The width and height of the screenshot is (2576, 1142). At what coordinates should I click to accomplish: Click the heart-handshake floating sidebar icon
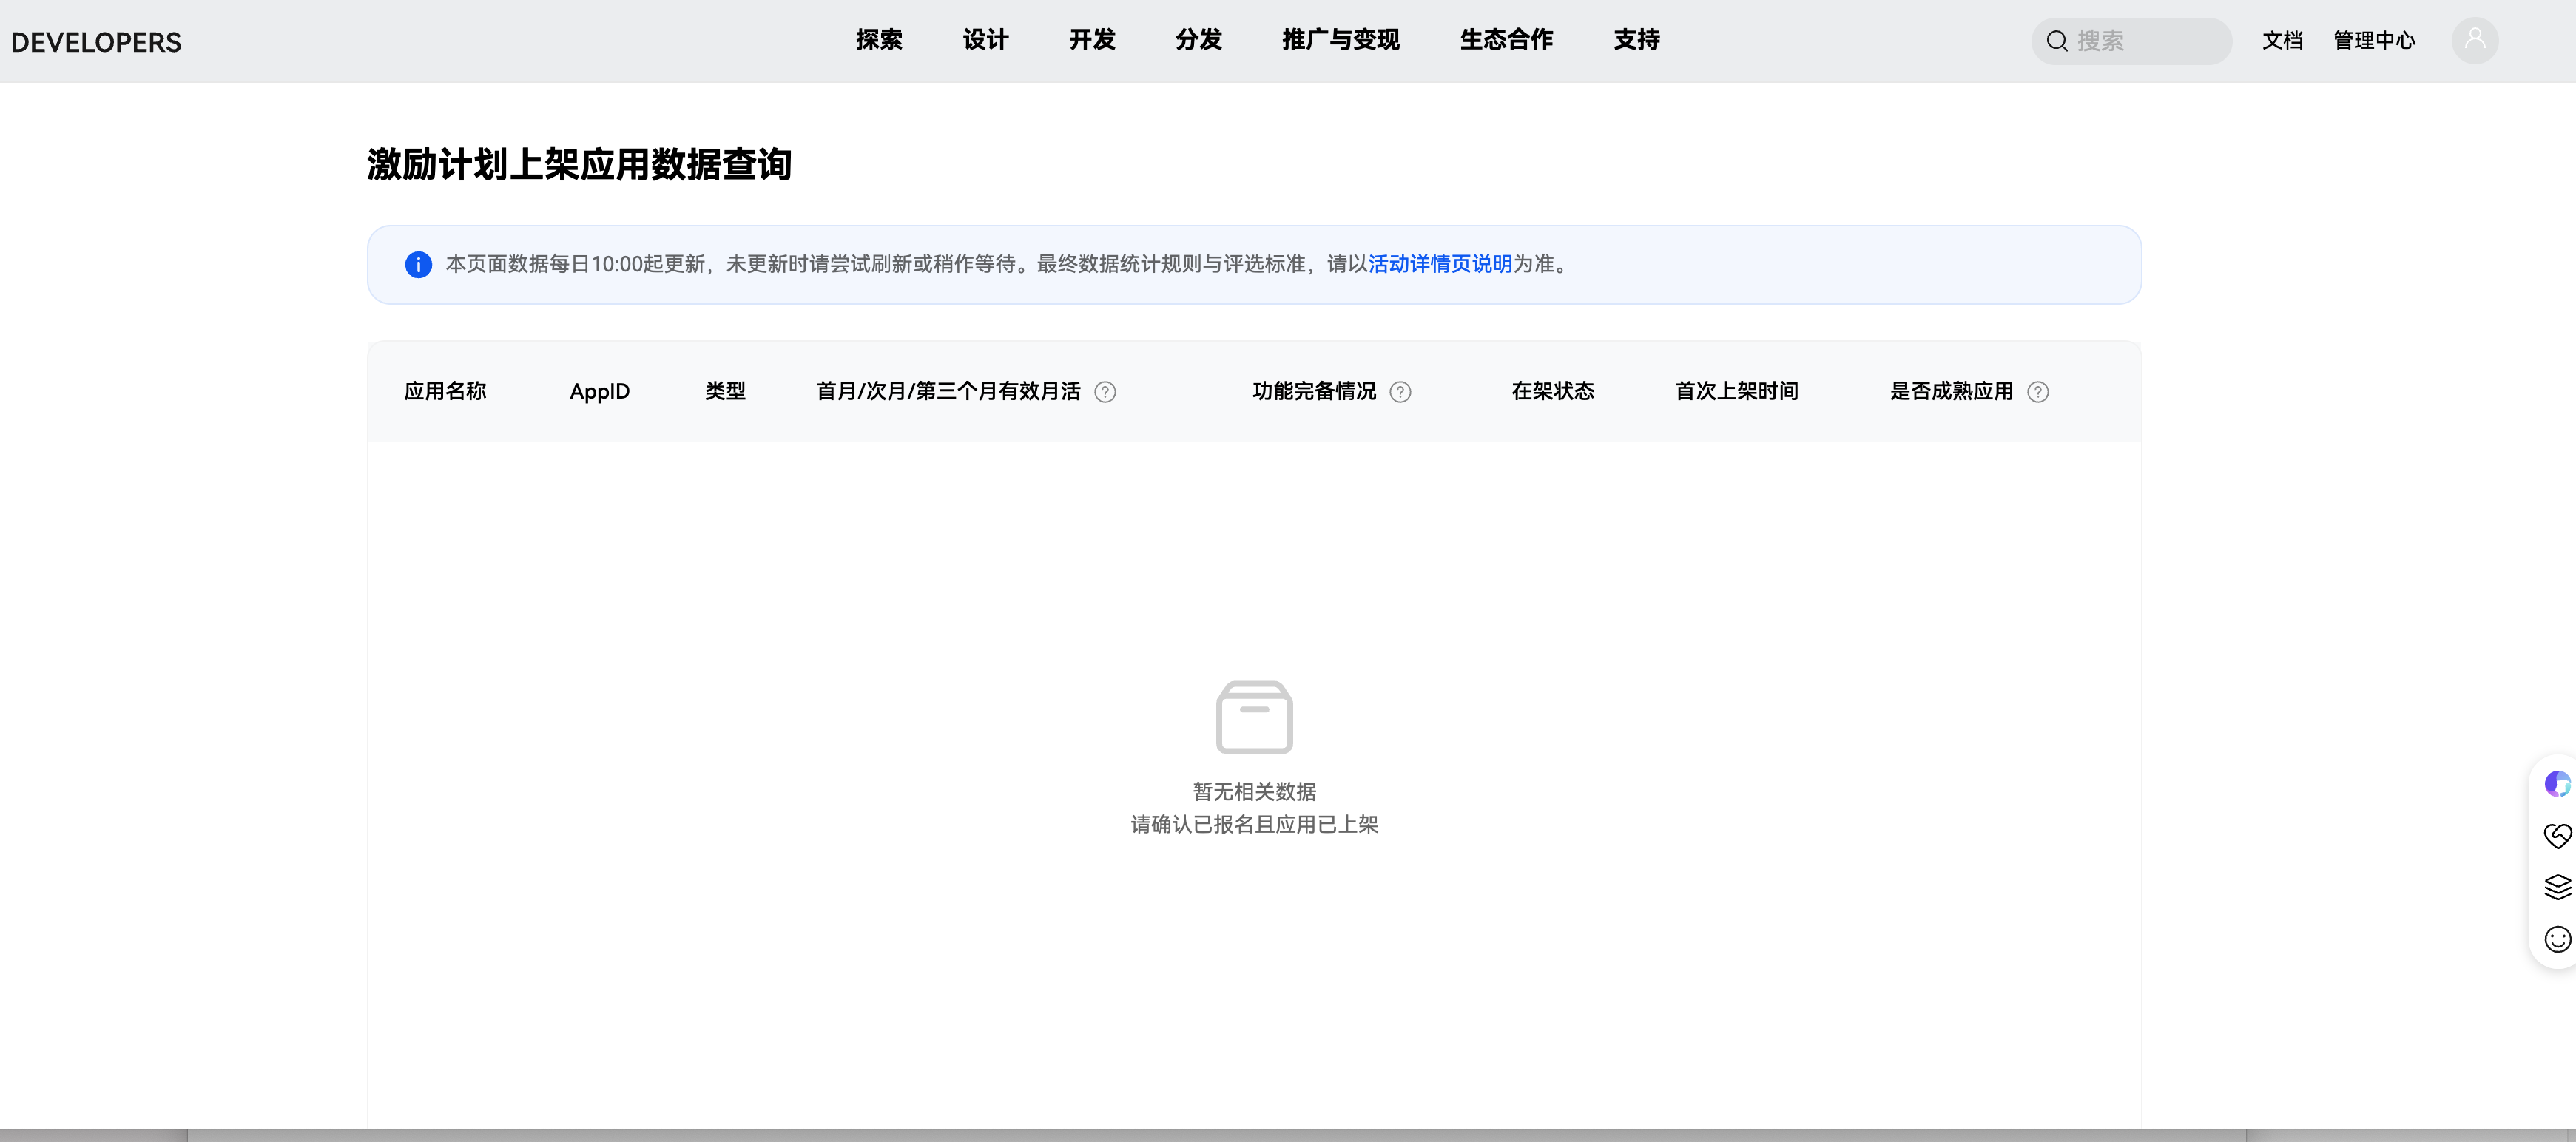click(x=2557, y=835)
